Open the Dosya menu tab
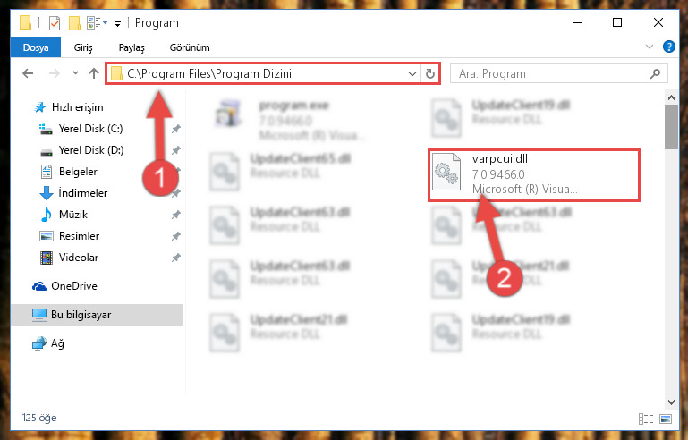The image size is (688, 440). pos(36,47)
